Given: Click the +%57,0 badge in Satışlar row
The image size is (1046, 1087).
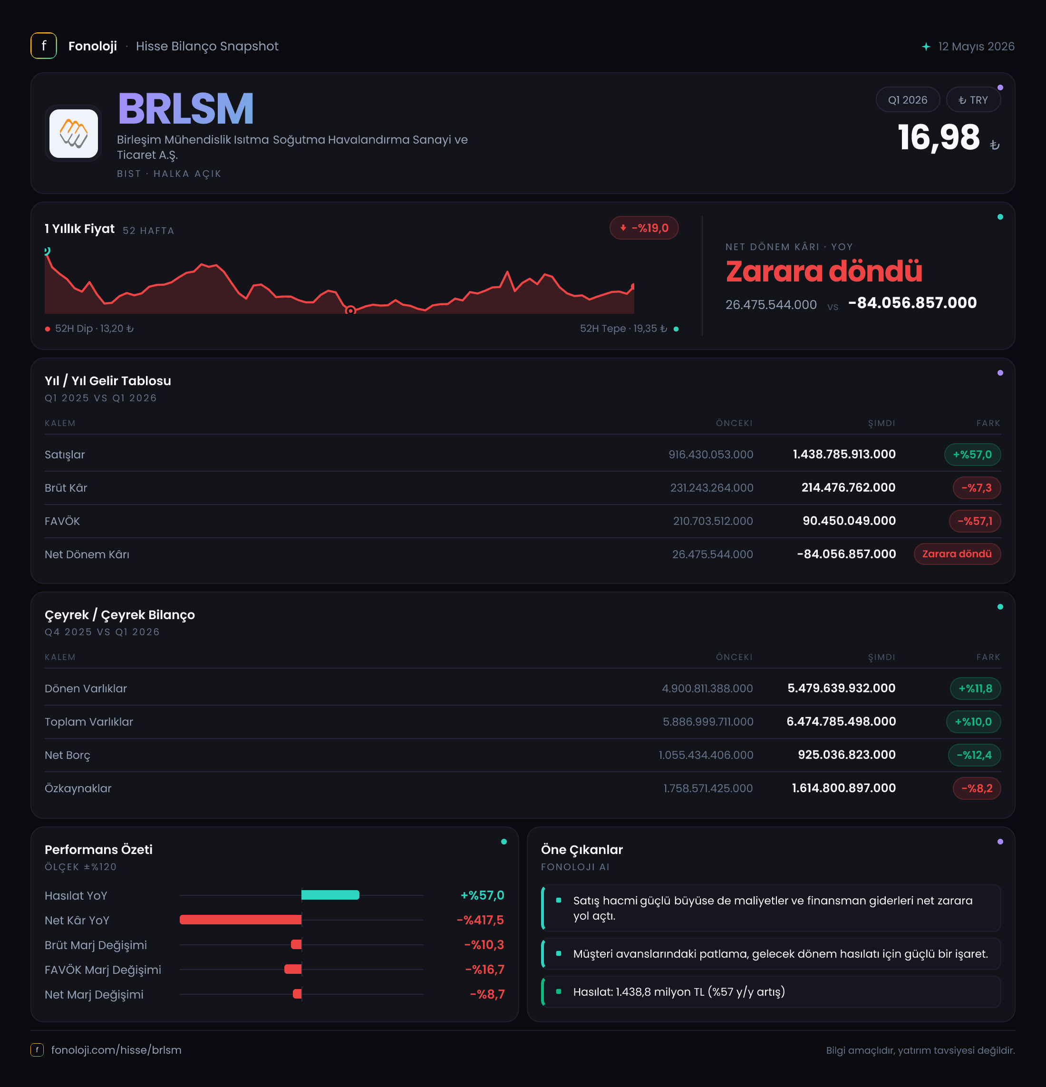Looking at the screenshot, I should tap(972, 455).
